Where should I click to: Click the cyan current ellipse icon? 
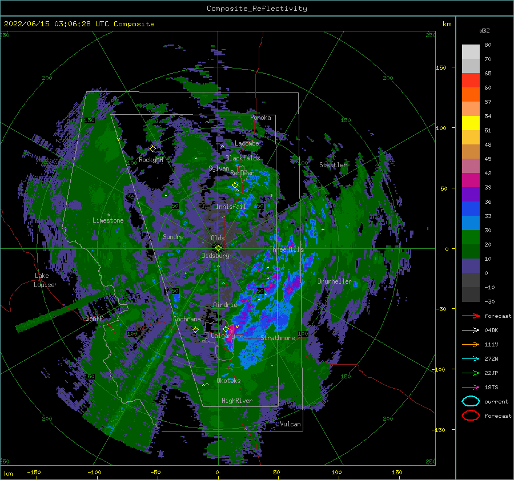[x=471, y=401]
